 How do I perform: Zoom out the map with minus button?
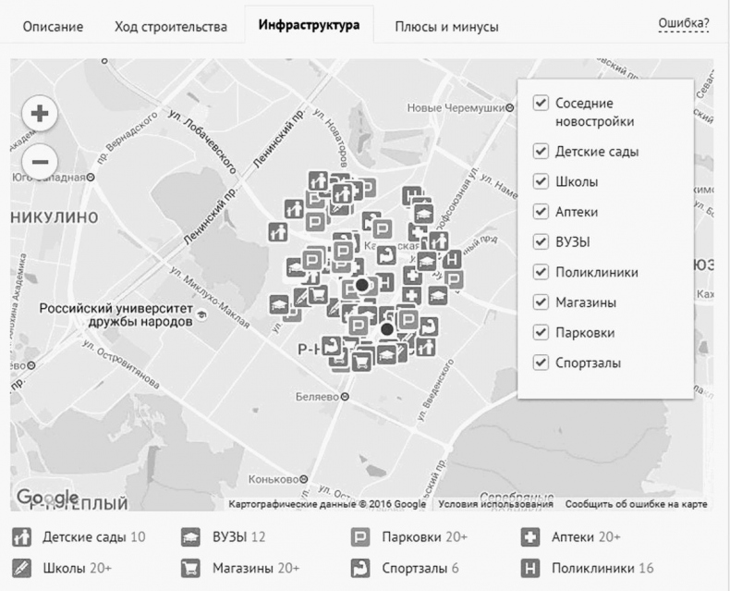coord(39,161)
